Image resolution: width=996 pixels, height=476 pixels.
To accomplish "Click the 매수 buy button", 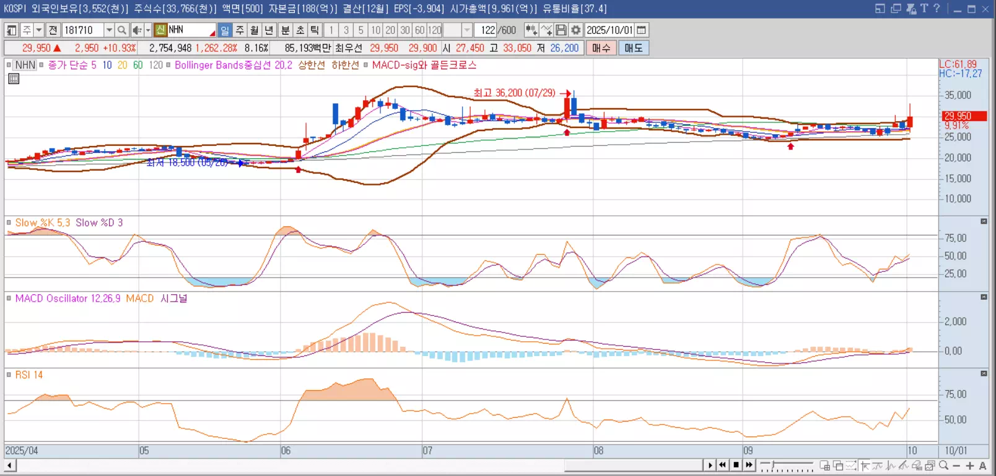I will click(601, 48).
